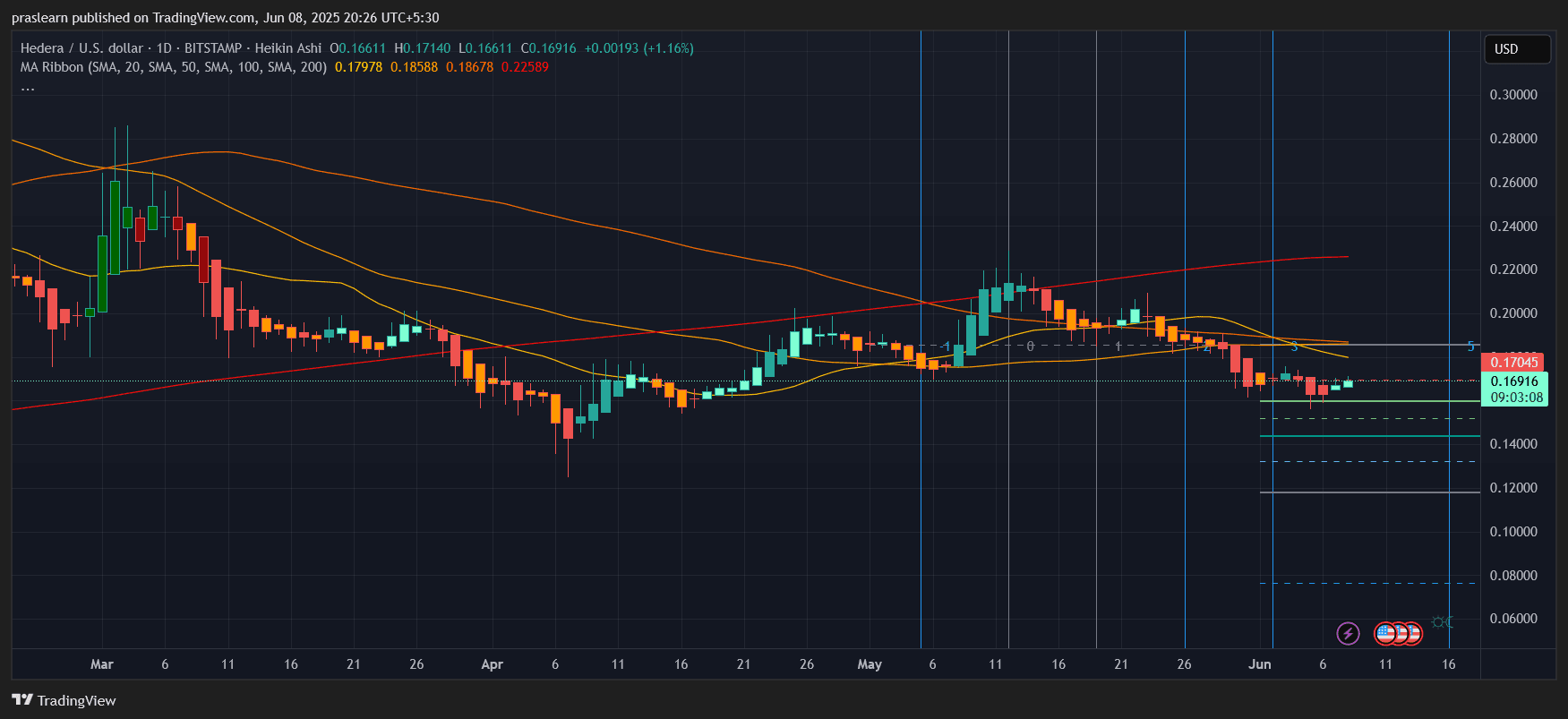
Task: Click the rightmost US flag event icon
Action: pos(1413,634)
